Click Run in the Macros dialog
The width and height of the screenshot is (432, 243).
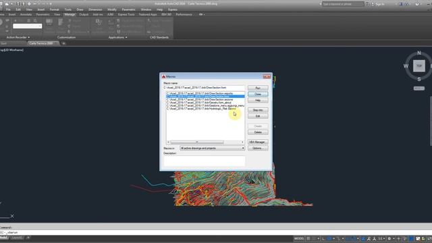(258, 88)
